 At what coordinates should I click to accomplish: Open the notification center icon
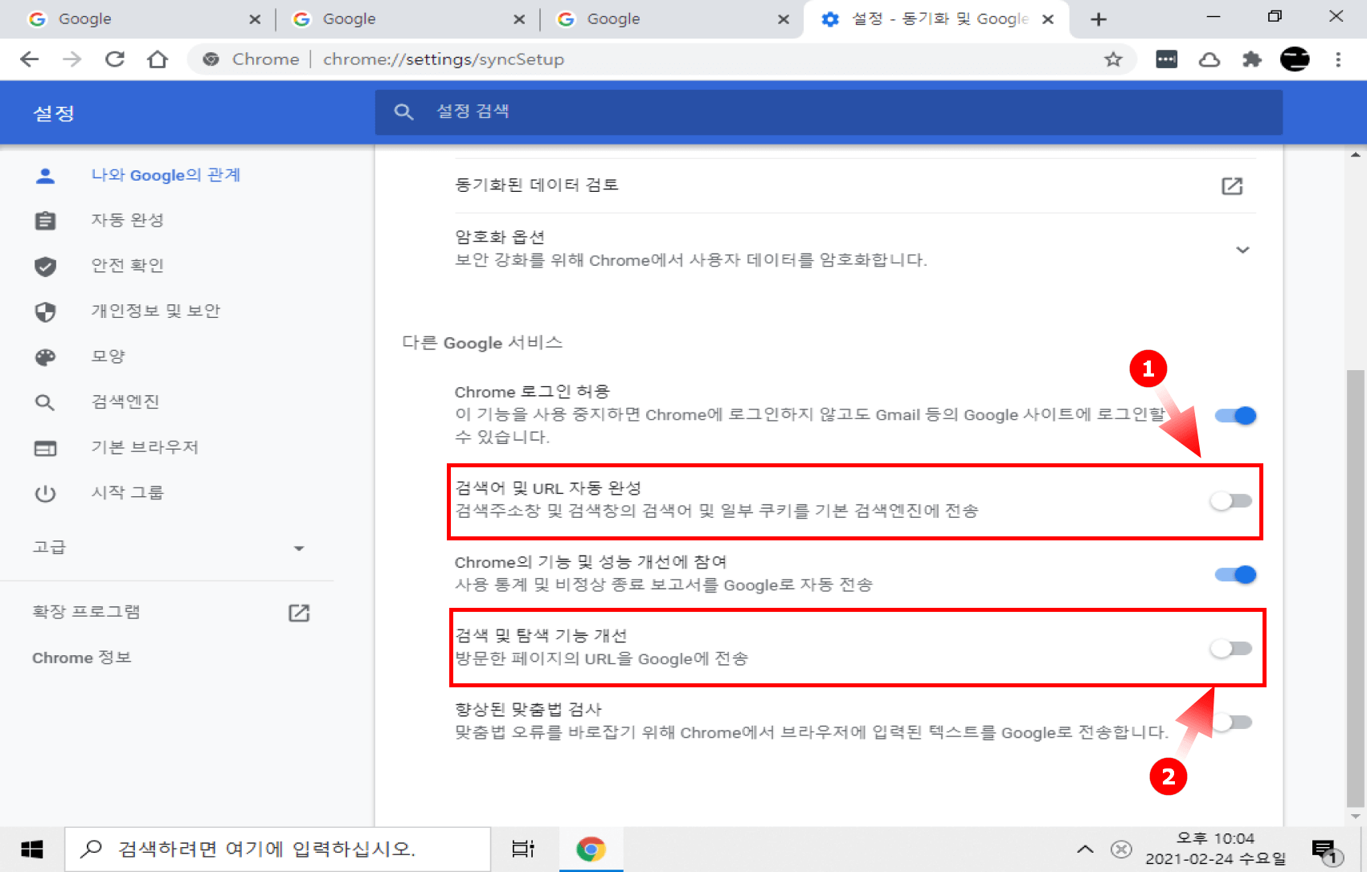pyautogui.click(x=1326, y=851)
